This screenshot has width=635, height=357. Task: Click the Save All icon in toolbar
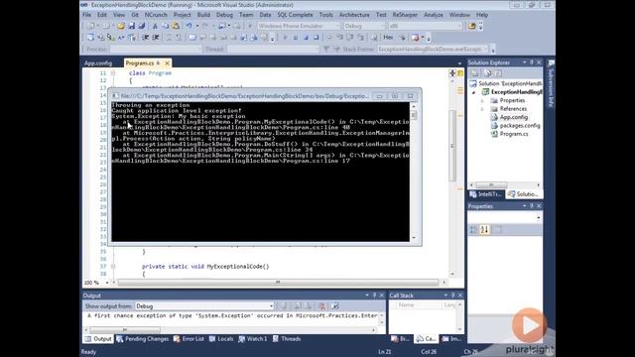[x=141, y=26]
